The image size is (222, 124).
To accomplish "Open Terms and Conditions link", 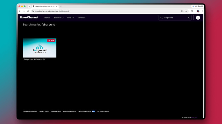I will point(30,111).
